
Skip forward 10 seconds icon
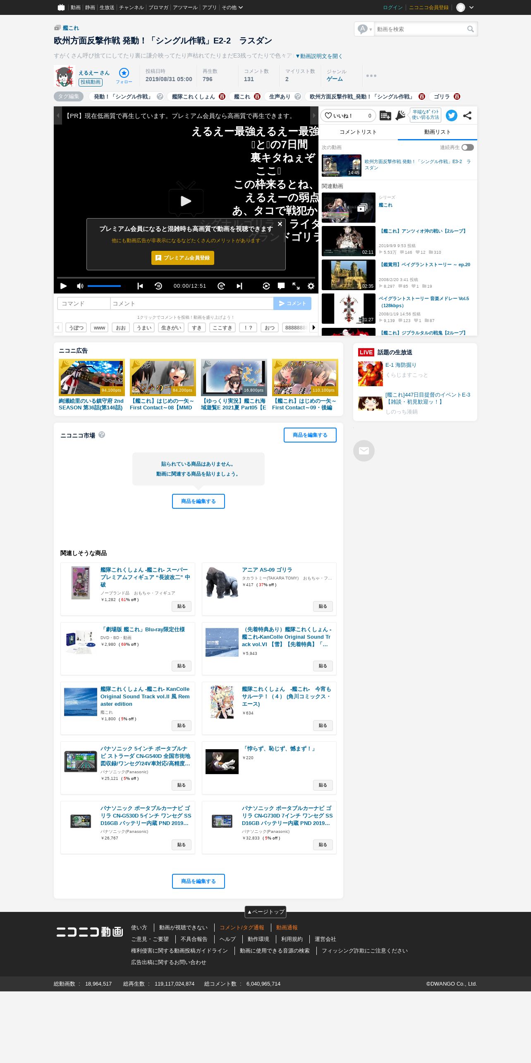[221, 286]
